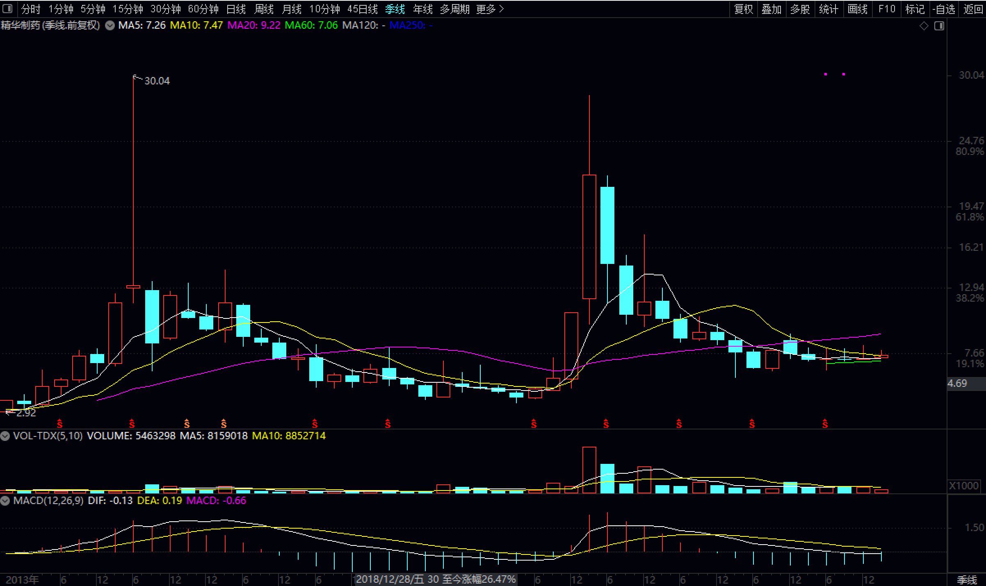The image size is (986, 586).
Task: Click the X1000 volume scale label
Action: pos(963,486)
